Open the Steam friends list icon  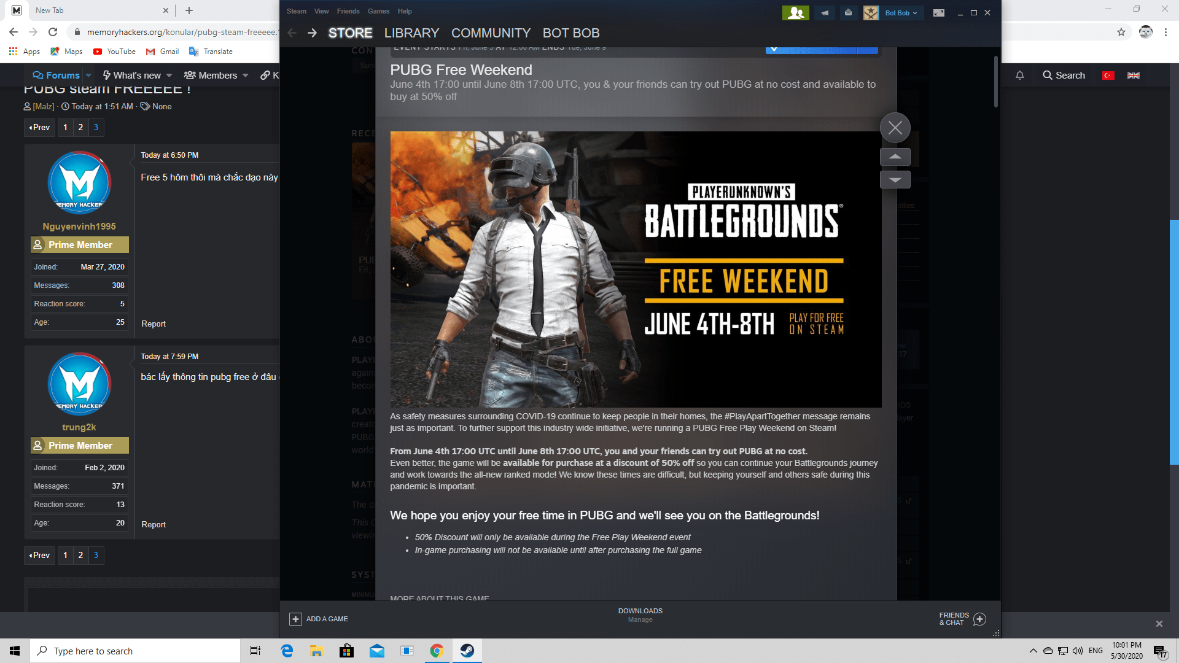pos(795,13)
